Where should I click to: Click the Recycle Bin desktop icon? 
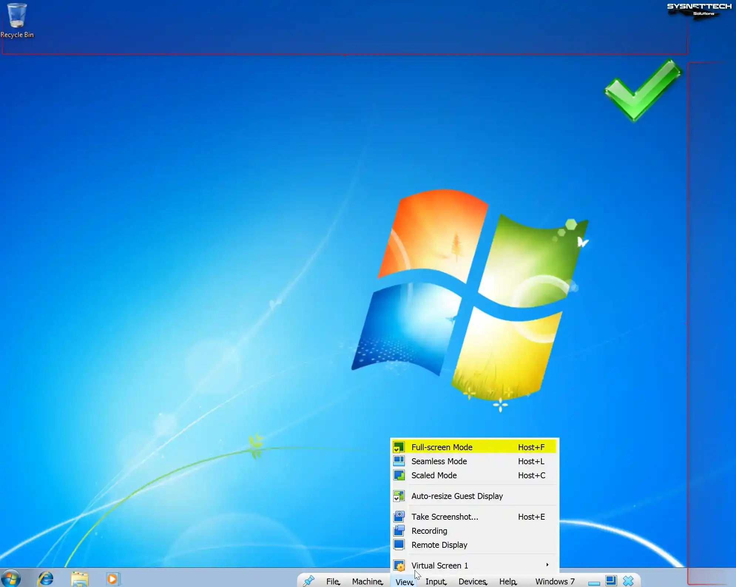(17, 20)
